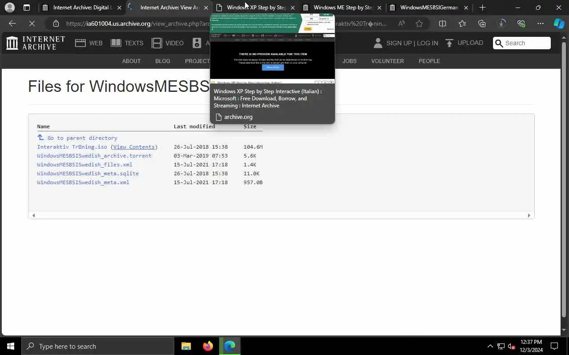
Task: Open the tab actions menu icon
Action: [x=27, y=8]
